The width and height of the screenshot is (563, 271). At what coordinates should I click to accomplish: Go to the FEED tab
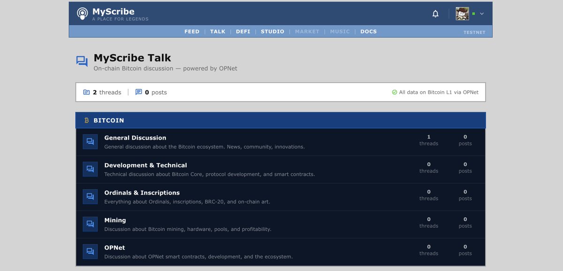coord(192,31)
